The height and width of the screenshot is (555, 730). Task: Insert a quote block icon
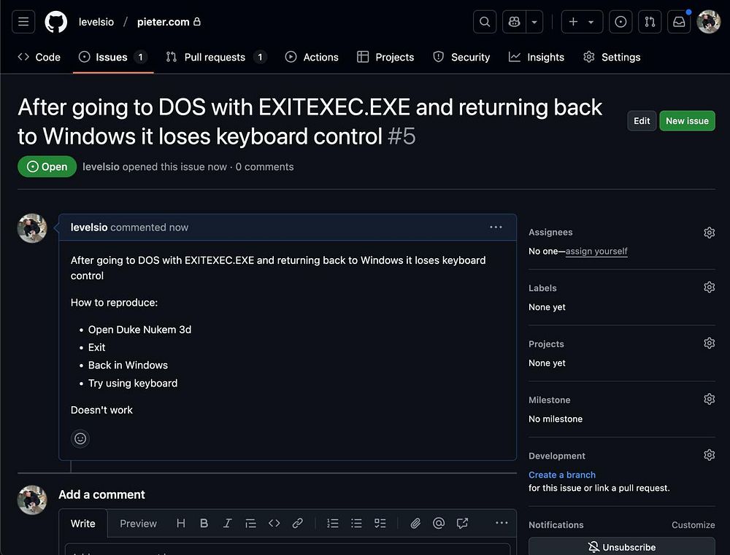click(251, 524)
